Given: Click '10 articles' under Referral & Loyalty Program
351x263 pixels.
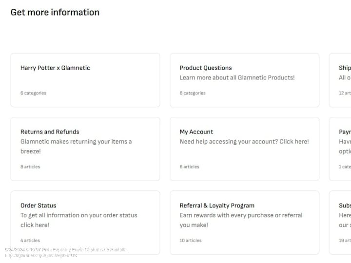Looking at the screenshot, I should tap(191, 241).
